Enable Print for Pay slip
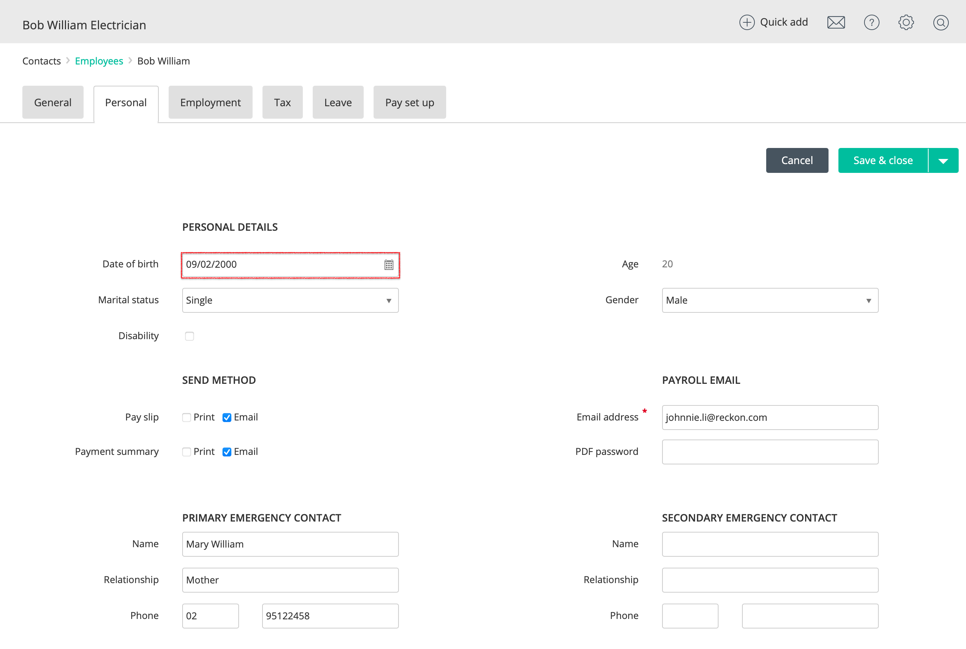 point(186,417)
